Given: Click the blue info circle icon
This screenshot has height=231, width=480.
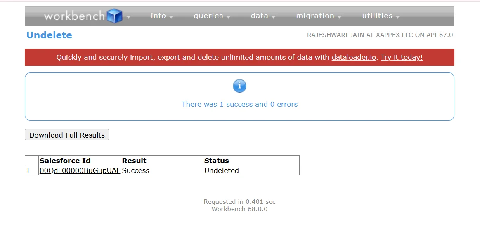Looking at the screenshot, I should [239, 86].
